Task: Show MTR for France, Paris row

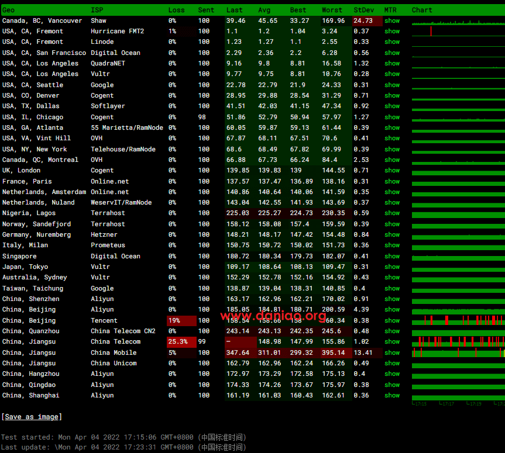Action: coord(392,181)
